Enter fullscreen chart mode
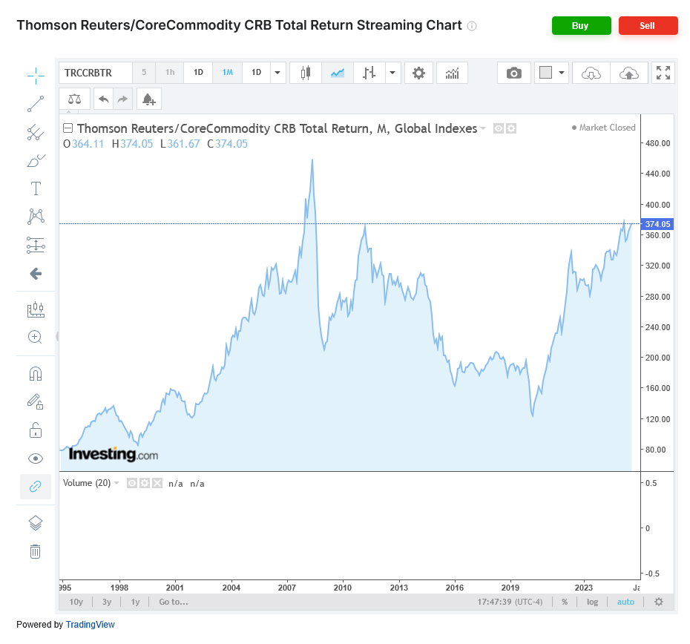The image size is (690, 644). [663, 73]
